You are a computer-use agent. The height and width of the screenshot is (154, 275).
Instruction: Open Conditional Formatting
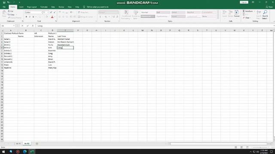[x=126, y=15]
